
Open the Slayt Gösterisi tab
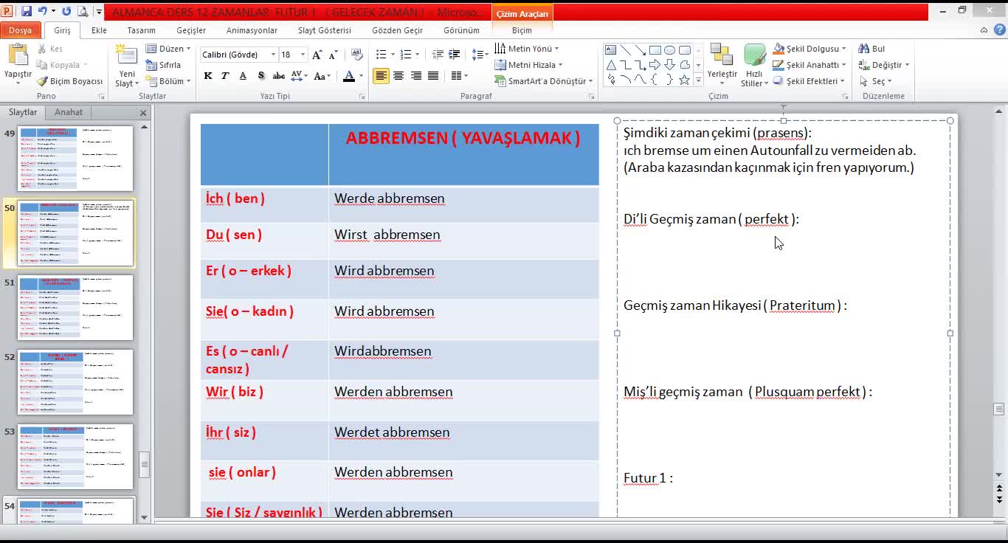coord(325,30)
